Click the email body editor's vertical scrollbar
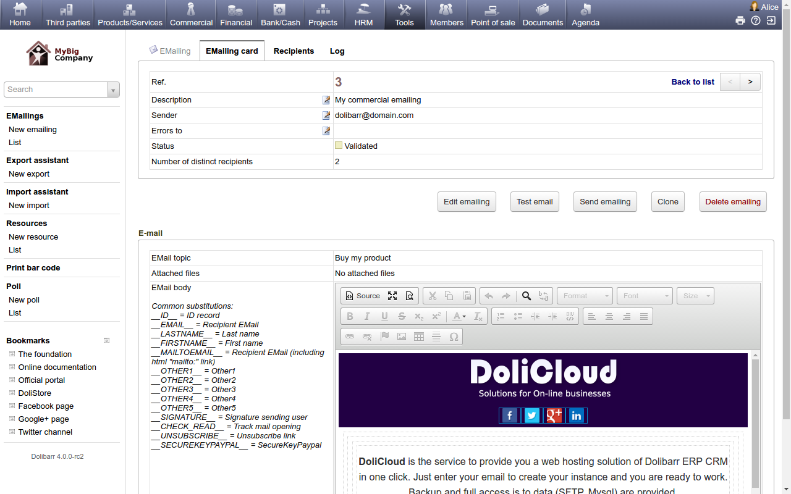The image size is (791, 494). click(755, 420)
